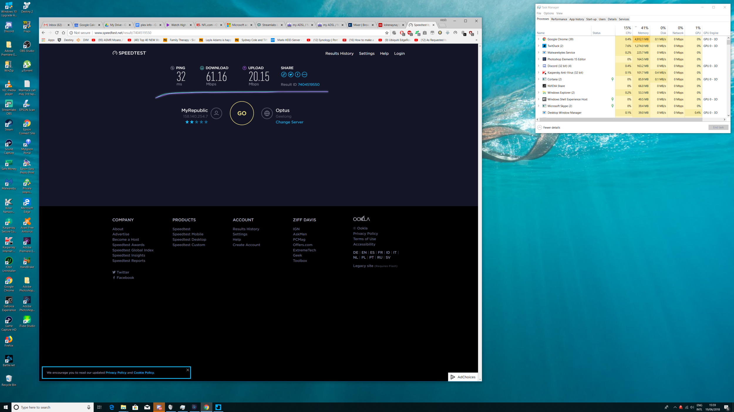This screenshot has width=734, height=412.
Task: Copy the result share link icon
Action: [284, 74]
